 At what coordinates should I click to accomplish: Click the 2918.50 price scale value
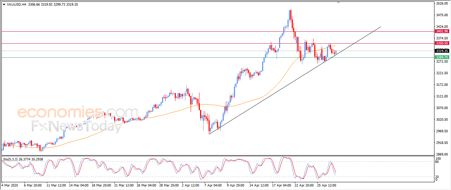[442, 143]
